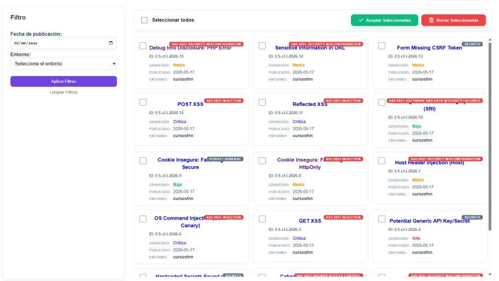Check the Host Header Injection checkbox
This screenshot has height=281, width=499.
382,161
